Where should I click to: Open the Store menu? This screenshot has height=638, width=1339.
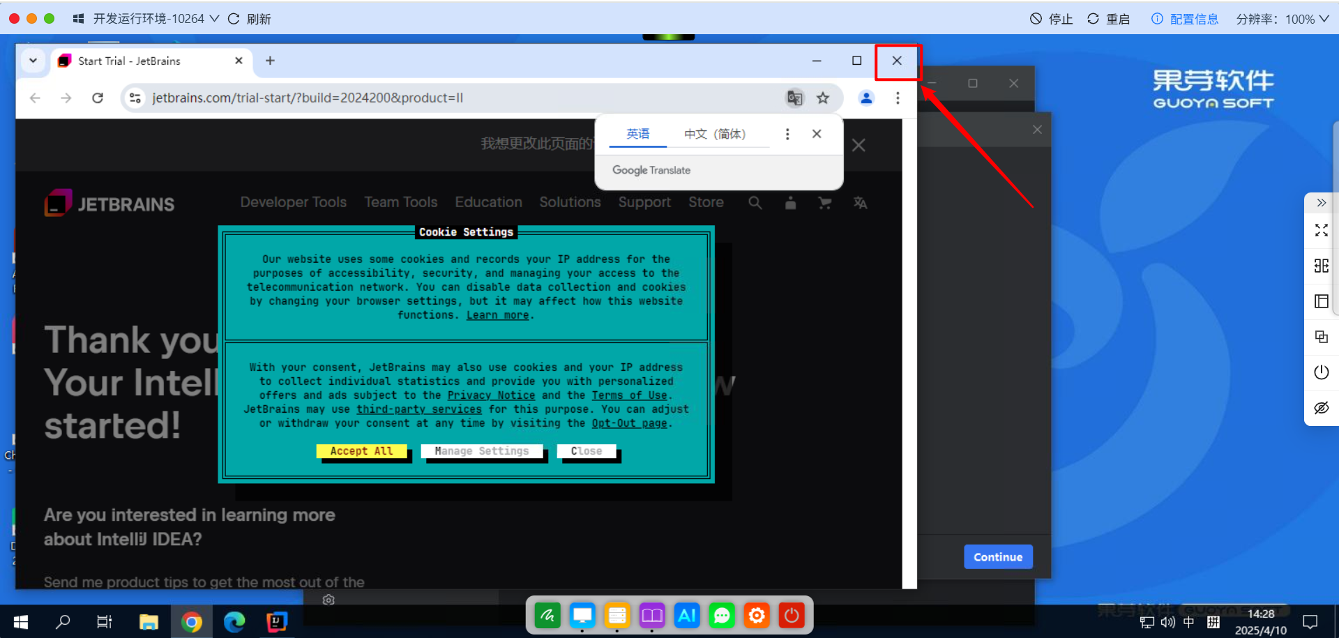coord(706,202)
